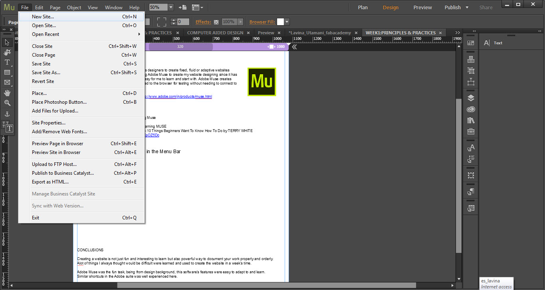This screenshot has height=290, width=545.
Task: Close the COMPUTER AIDED DESIGN tab
Action: (248, 33)
